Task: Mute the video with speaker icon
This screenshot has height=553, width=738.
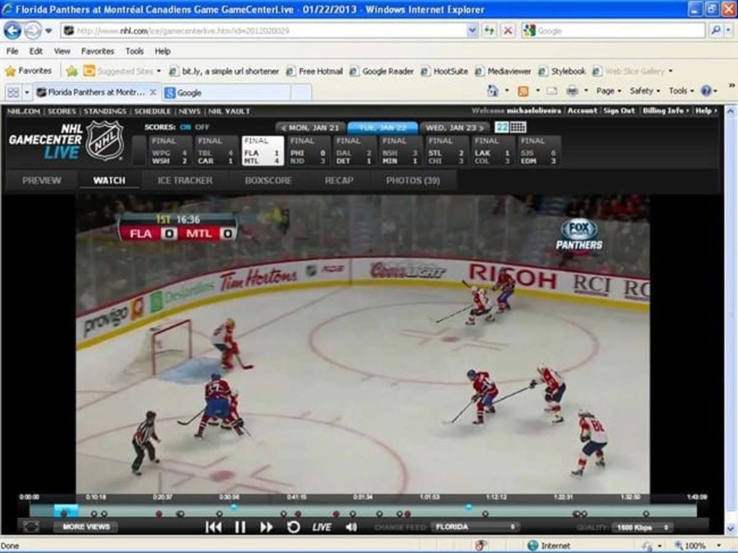Action: (351, 527)
